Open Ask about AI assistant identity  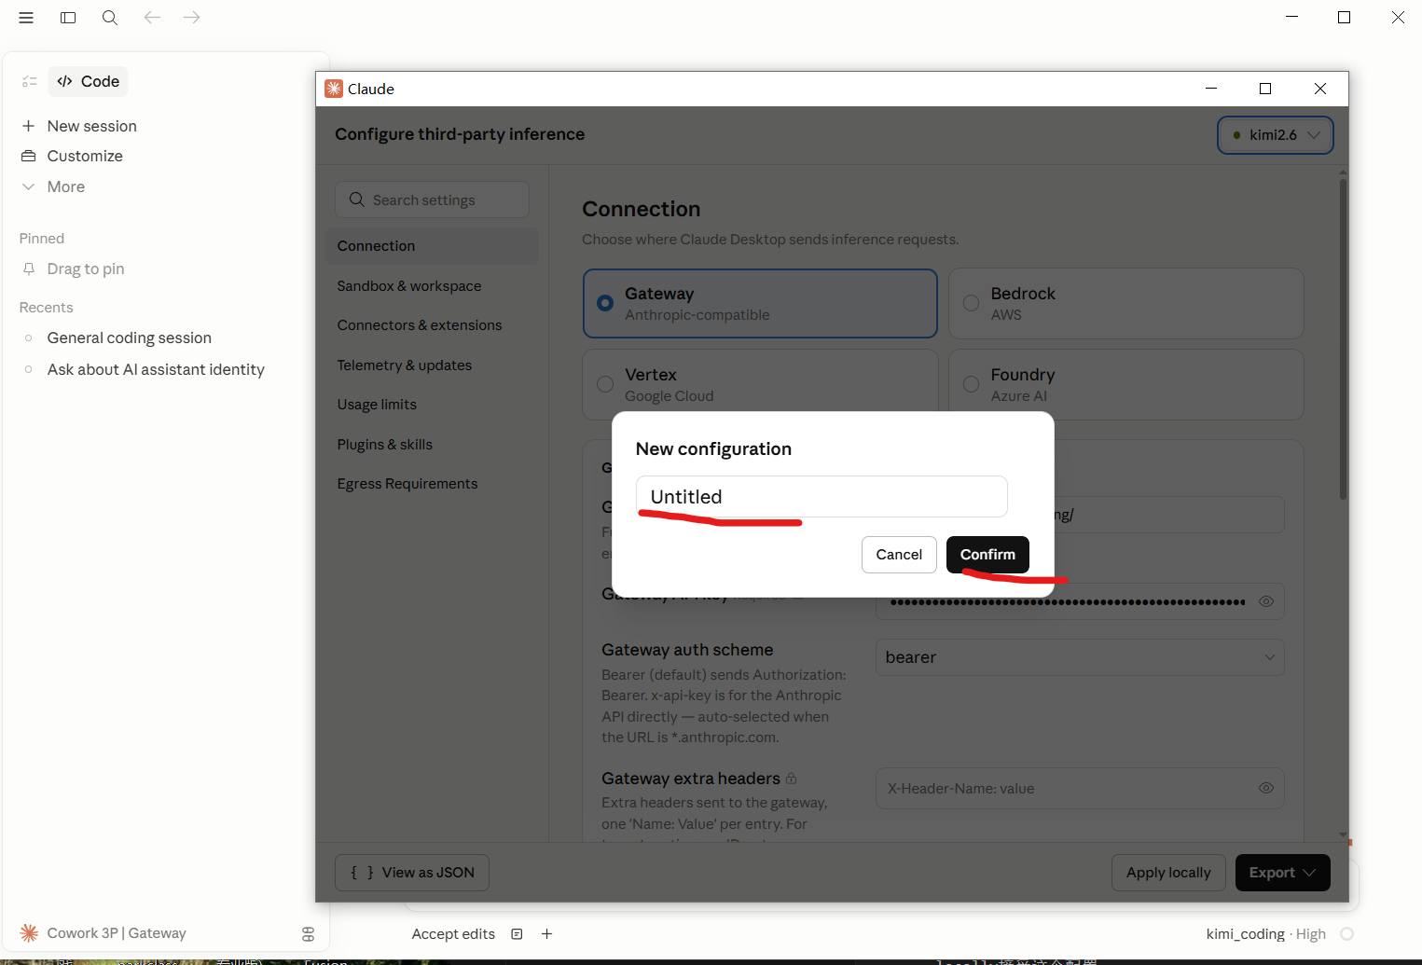pyautogui.click(x=156, y=369)
